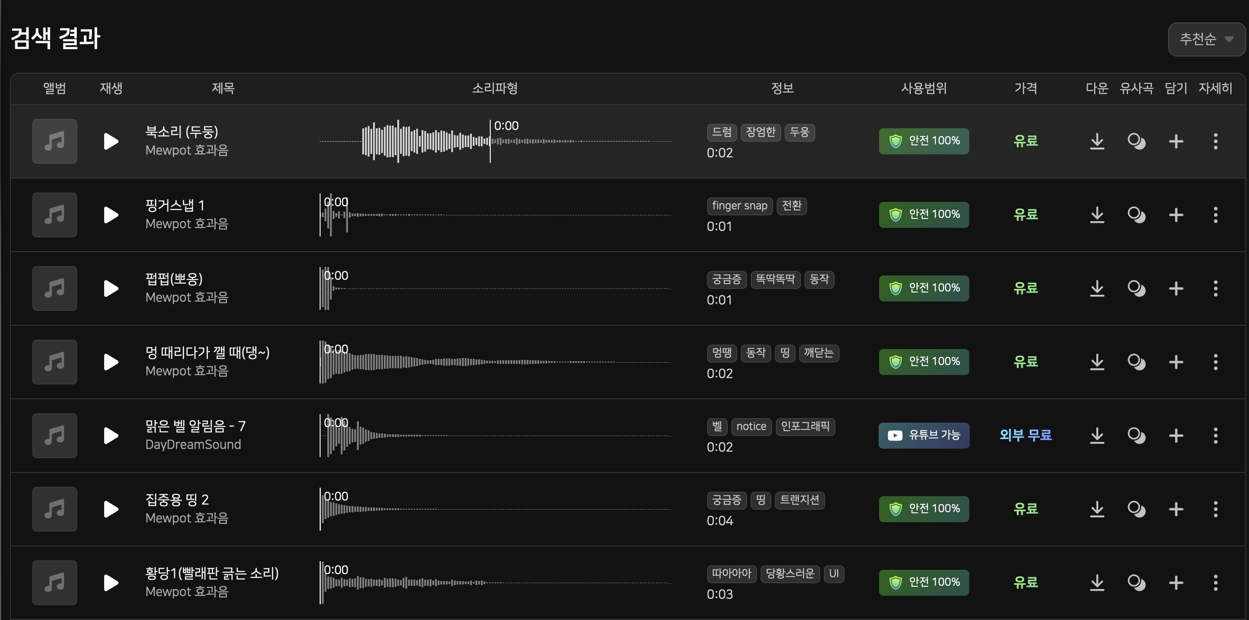Add 북소리 (두둥) to collection
1249x620 pixels.
pyautogui.click(x=1176, y=141)
